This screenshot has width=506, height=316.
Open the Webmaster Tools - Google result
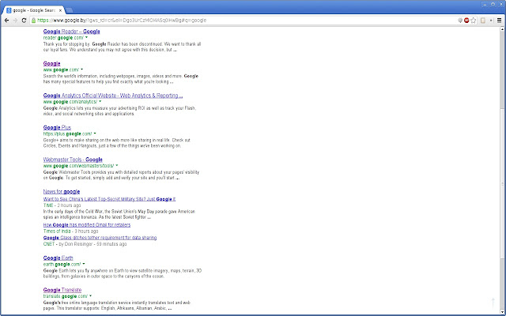pos(73,160)
